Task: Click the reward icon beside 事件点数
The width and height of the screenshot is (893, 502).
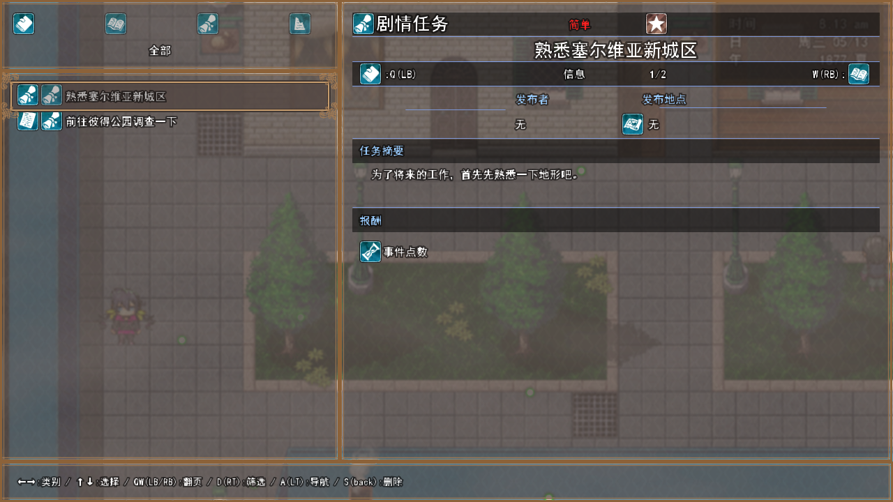Action: coord(370,252)
